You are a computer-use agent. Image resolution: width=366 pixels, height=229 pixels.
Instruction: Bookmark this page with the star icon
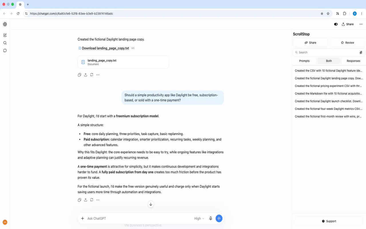click(x=328, y=13)
